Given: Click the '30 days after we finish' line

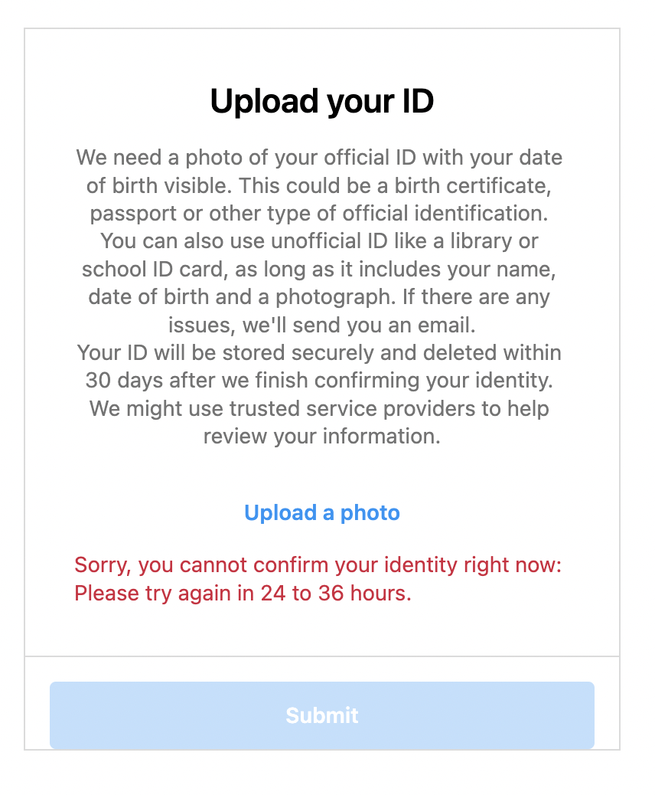Looking at the screenshot, I should coord(319,381).
